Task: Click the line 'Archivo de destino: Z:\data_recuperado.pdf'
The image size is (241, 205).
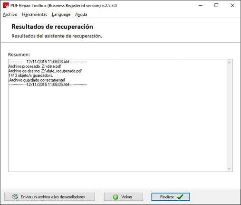Action: point(45,71)
